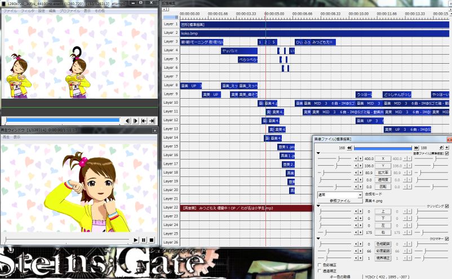Viewport: 452px width, 279px height.
Task: Click the 色相範囲 button
Action: click(383, 244)
